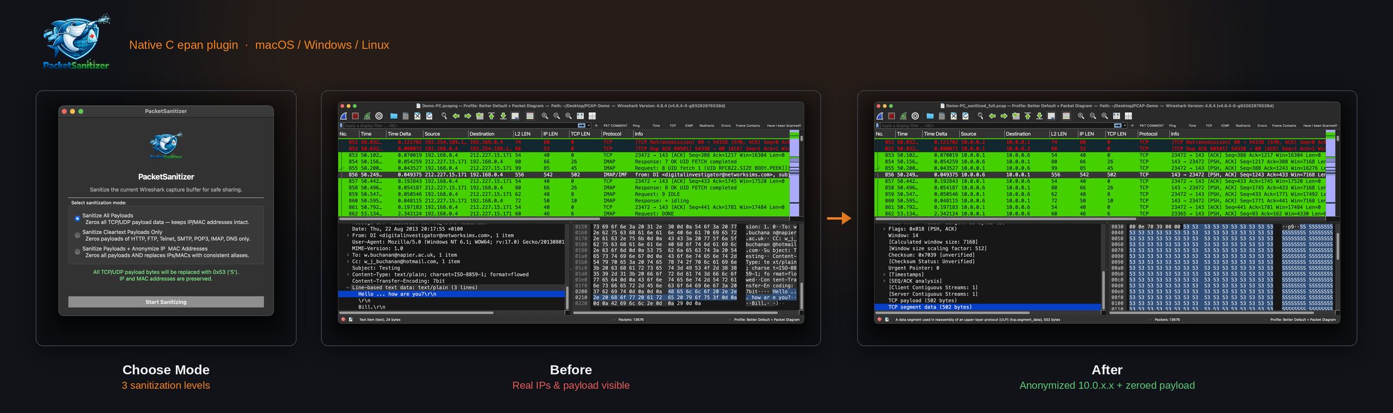The image size is (1393, 413).
Task: Stop capture red square in After window
Action: (892, 116)
